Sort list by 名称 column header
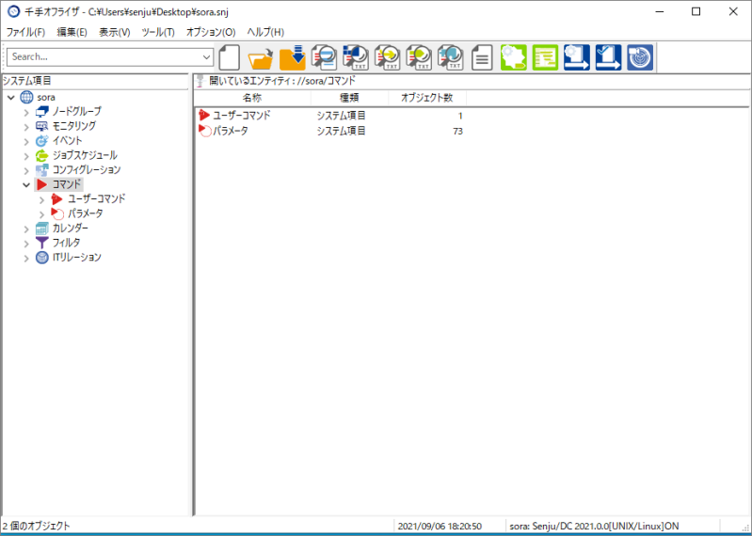This screenshot has width=752, height=536. [x=252, y=98]
